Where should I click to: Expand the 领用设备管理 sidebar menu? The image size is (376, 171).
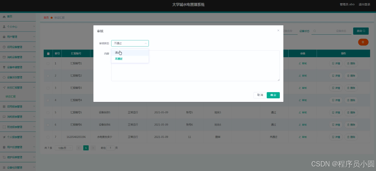(18, 47)
